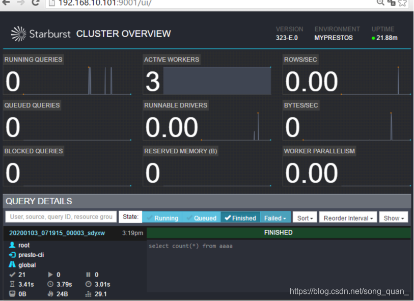This screenshot has height=301, width=414.
Task: Click the user name 'root'
Action: 24,245
